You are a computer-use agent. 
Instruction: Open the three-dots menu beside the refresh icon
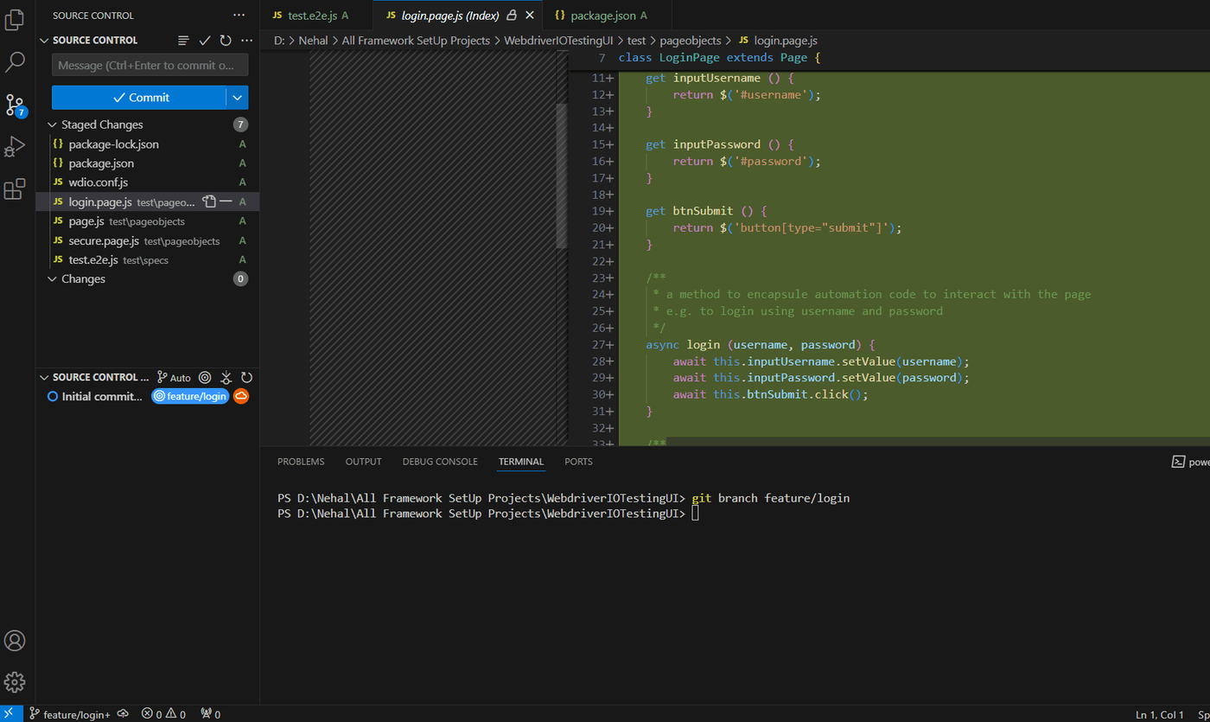246,41
